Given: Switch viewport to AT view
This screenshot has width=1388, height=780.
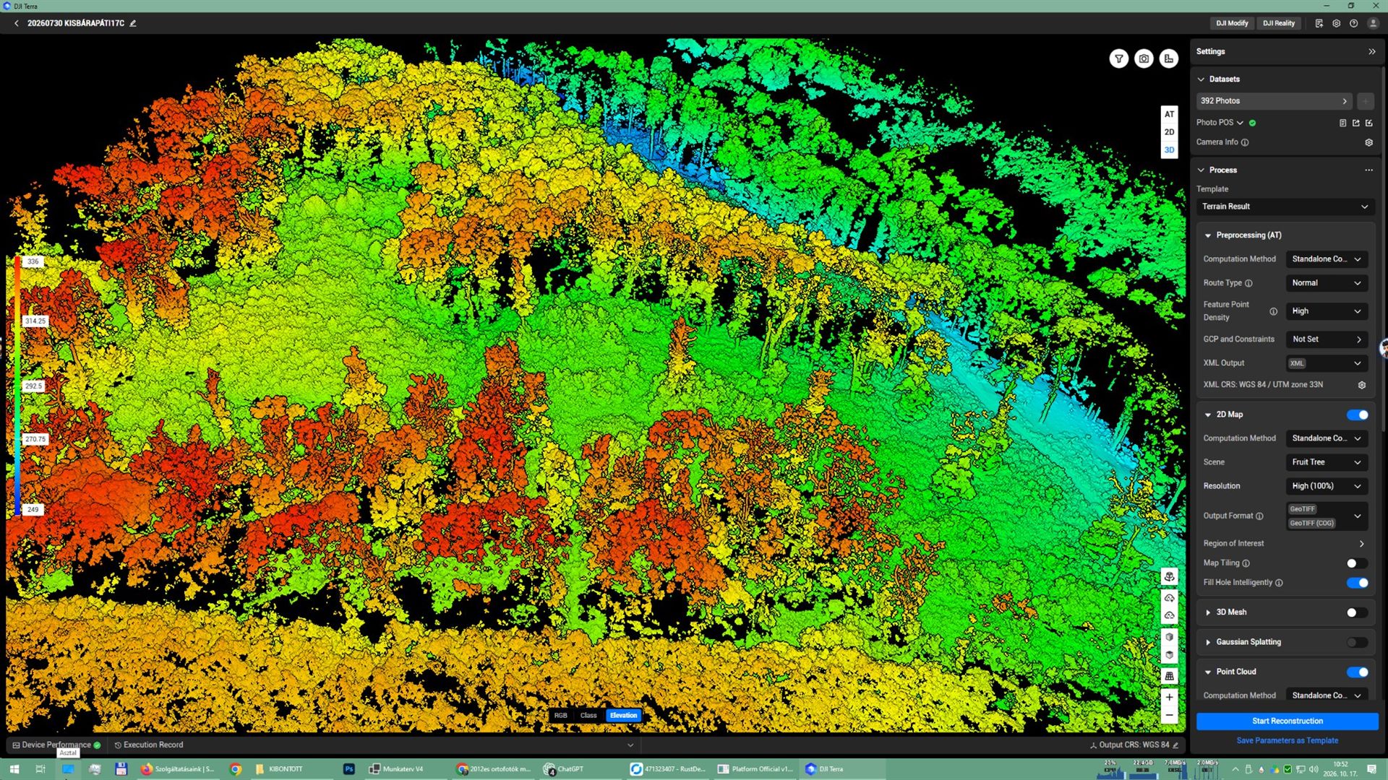Looking at the screenshot, I should pos(1169,114).
